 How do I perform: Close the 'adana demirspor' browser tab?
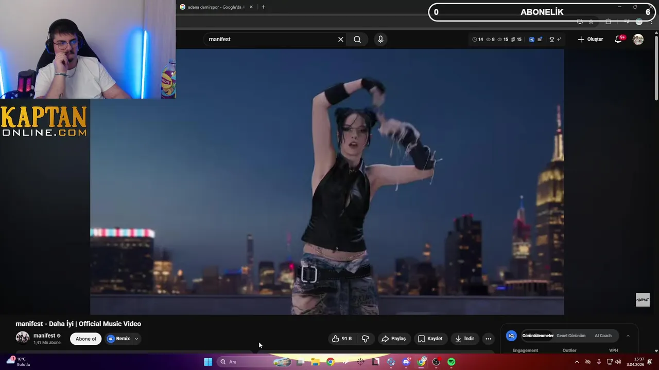click(251, 7)
